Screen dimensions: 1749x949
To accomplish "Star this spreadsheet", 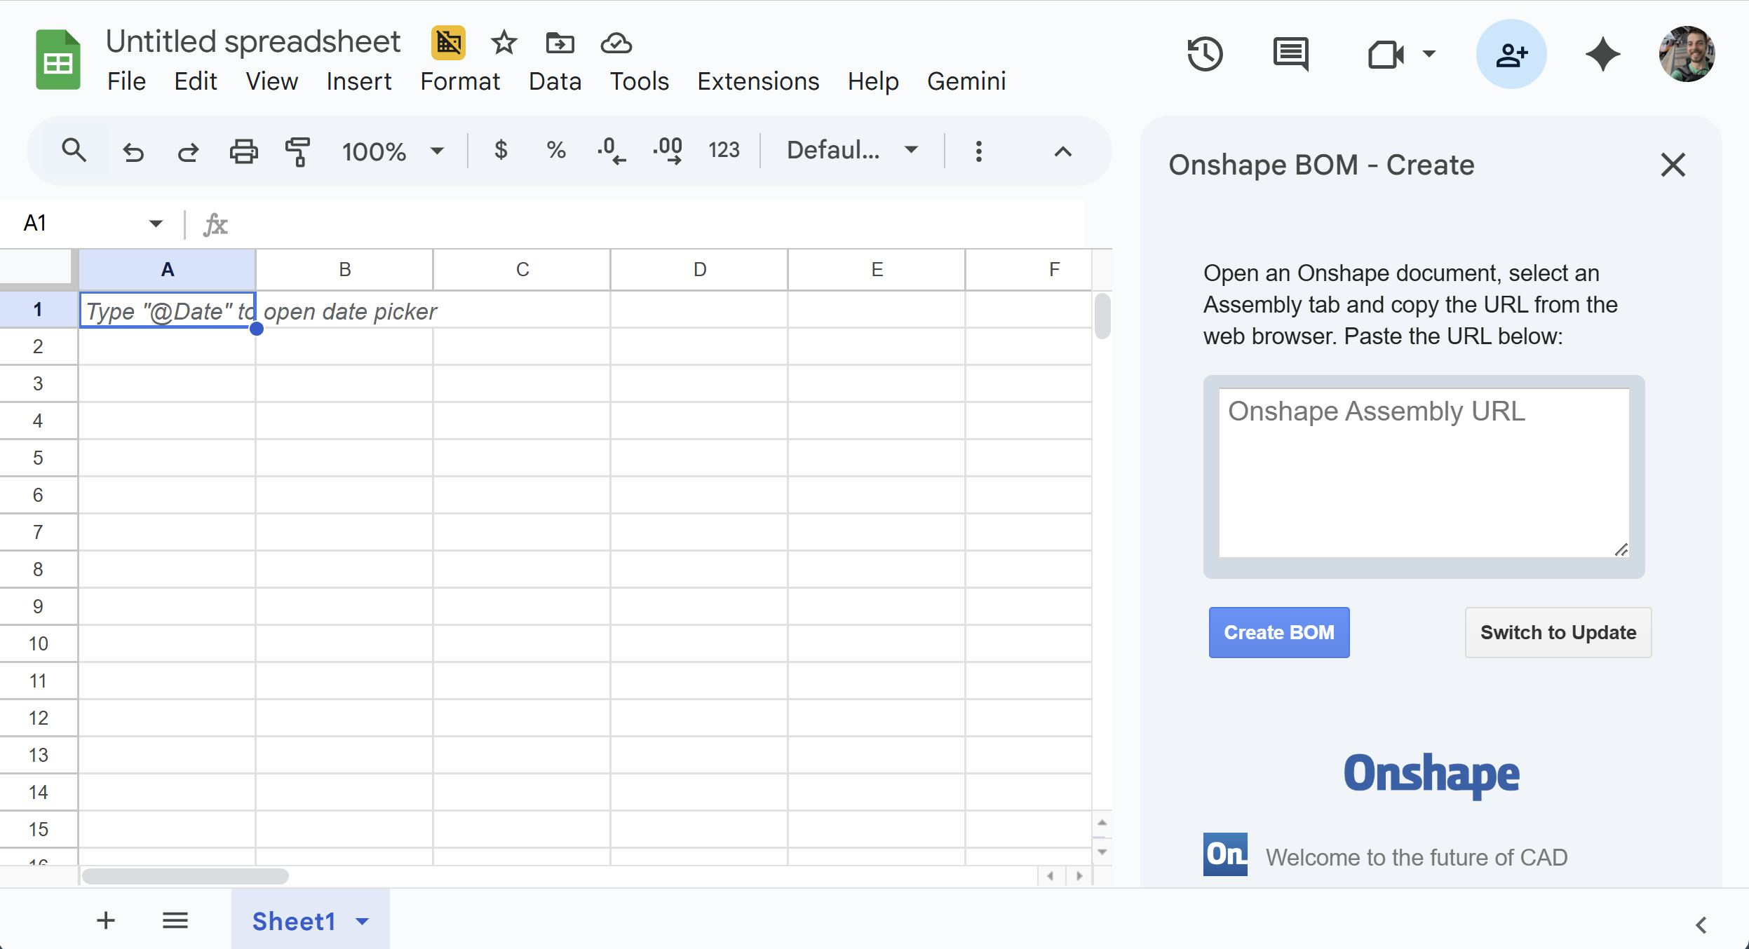I will [504, 43].
